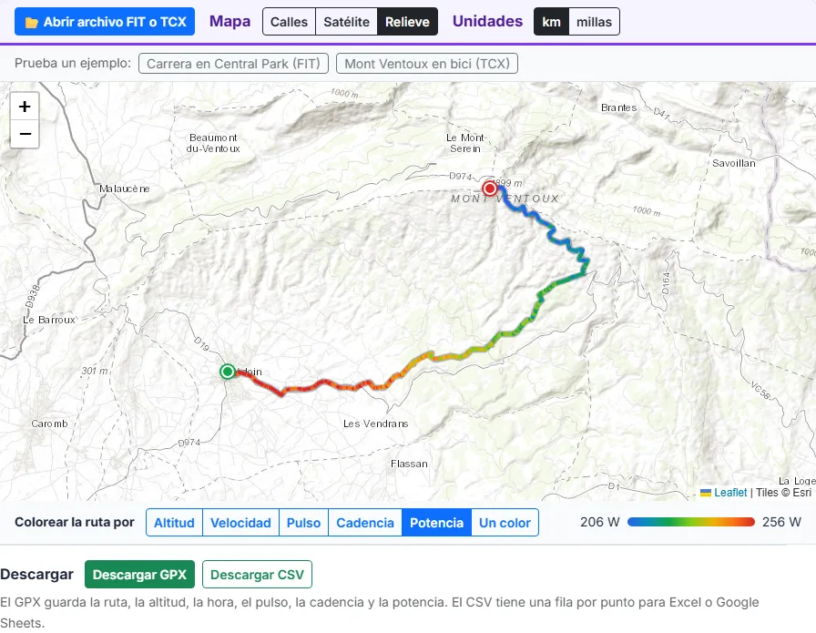Click the Beaumont-du-Ventoux label

pyautogui.click(x=213, y=143)
